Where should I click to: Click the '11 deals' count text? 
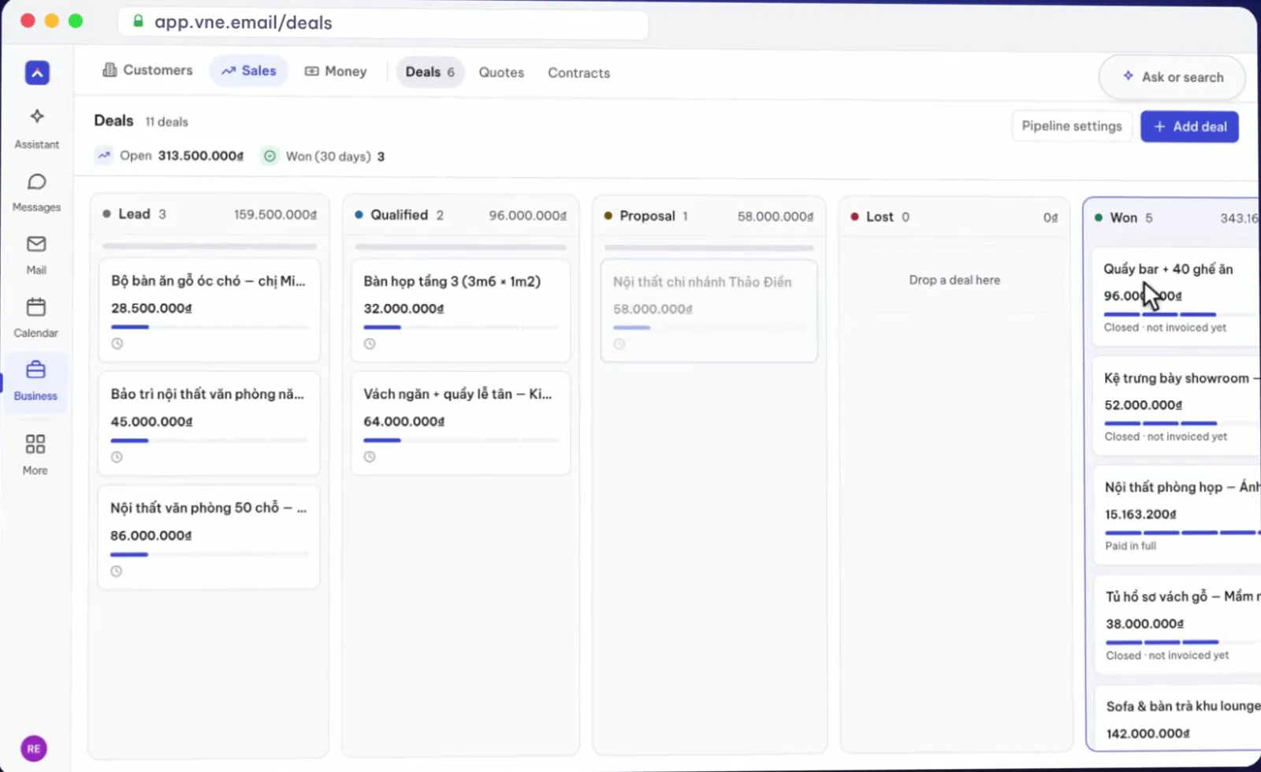pyautogui.click(x=167, y=122)
